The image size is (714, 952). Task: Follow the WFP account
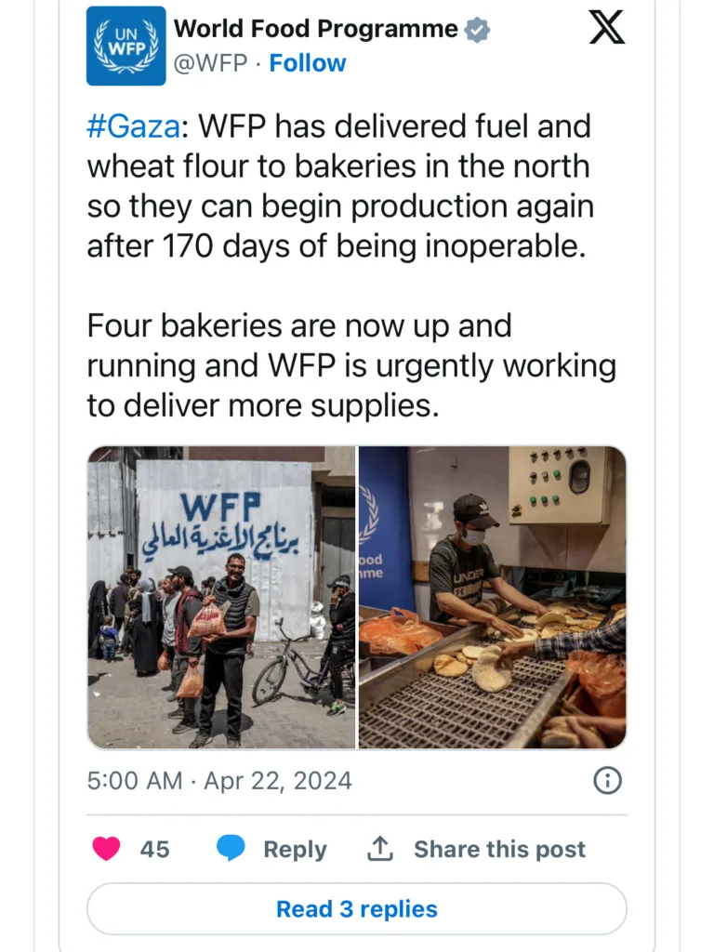(308, 63)
